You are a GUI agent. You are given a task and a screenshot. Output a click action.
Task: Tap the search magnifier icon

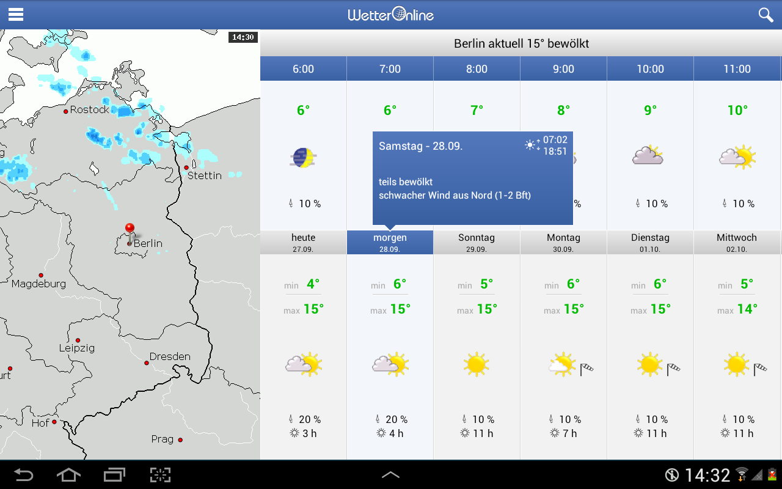point(766,15)
